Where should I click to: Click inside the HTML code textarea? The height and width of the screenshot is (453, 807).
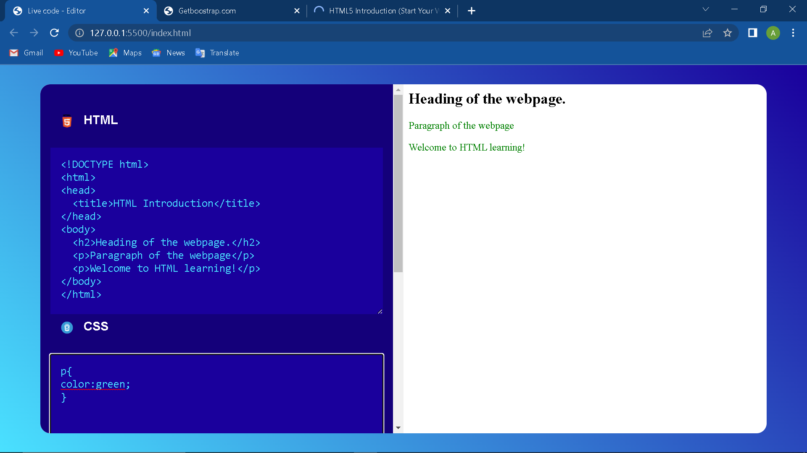216,231
